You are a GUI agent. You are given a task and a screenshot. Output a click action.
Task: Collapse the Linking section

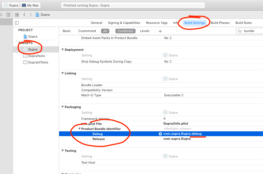point(62,73)
